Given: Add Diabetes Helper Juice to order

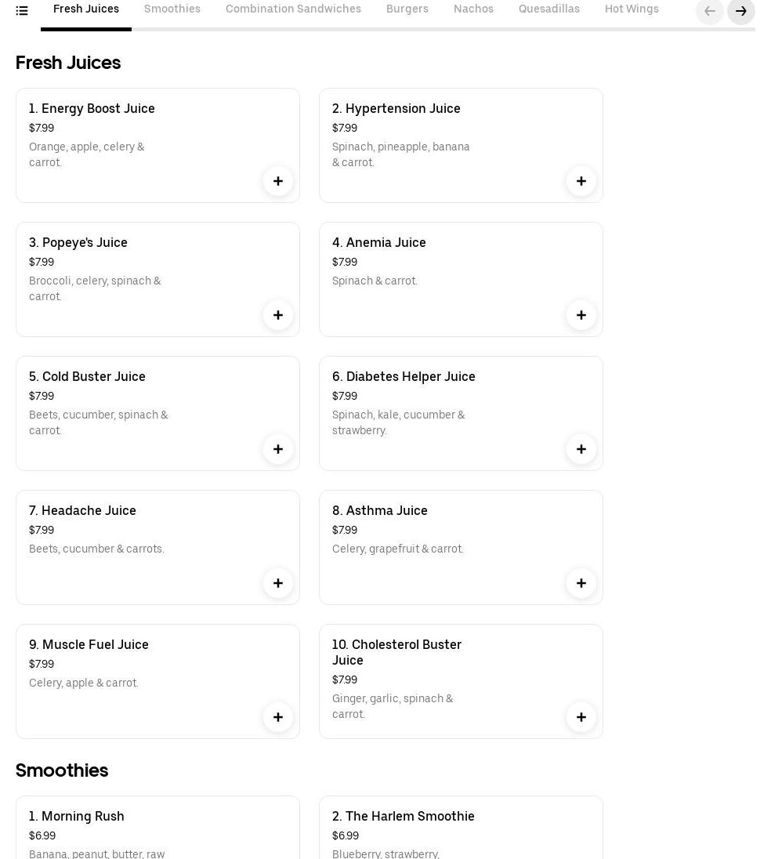Looking at the screenshot, I should pyautogui.click(x=581, y=449).
